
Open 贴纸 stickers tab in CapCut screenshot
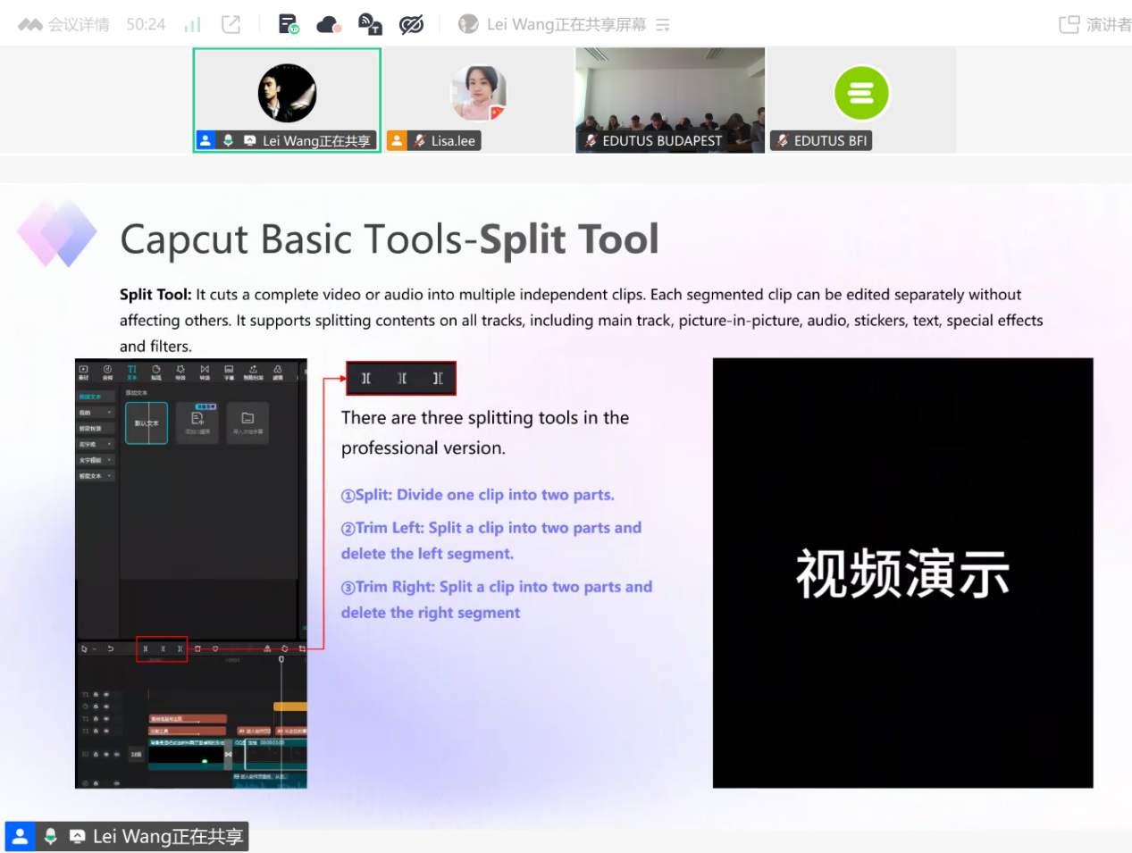(156, 372)
